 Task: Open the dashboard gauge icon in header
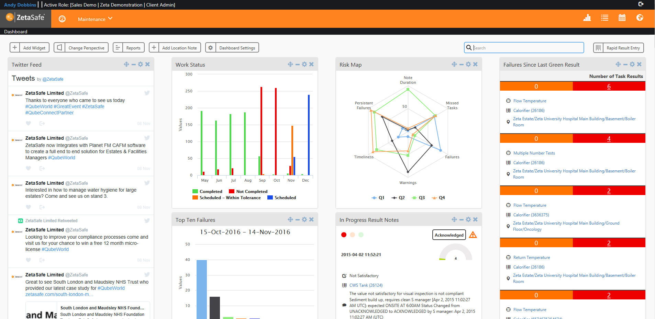pyautogui.click(x=62, y=19)
